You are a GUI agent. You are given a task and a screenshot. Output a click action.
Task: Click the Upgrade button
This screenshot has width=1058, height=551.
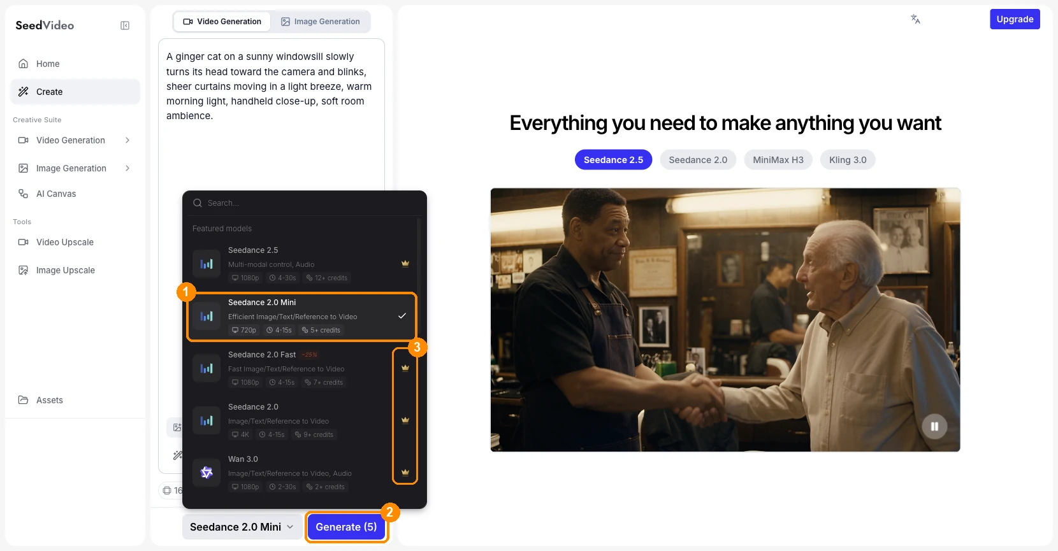1015,19
